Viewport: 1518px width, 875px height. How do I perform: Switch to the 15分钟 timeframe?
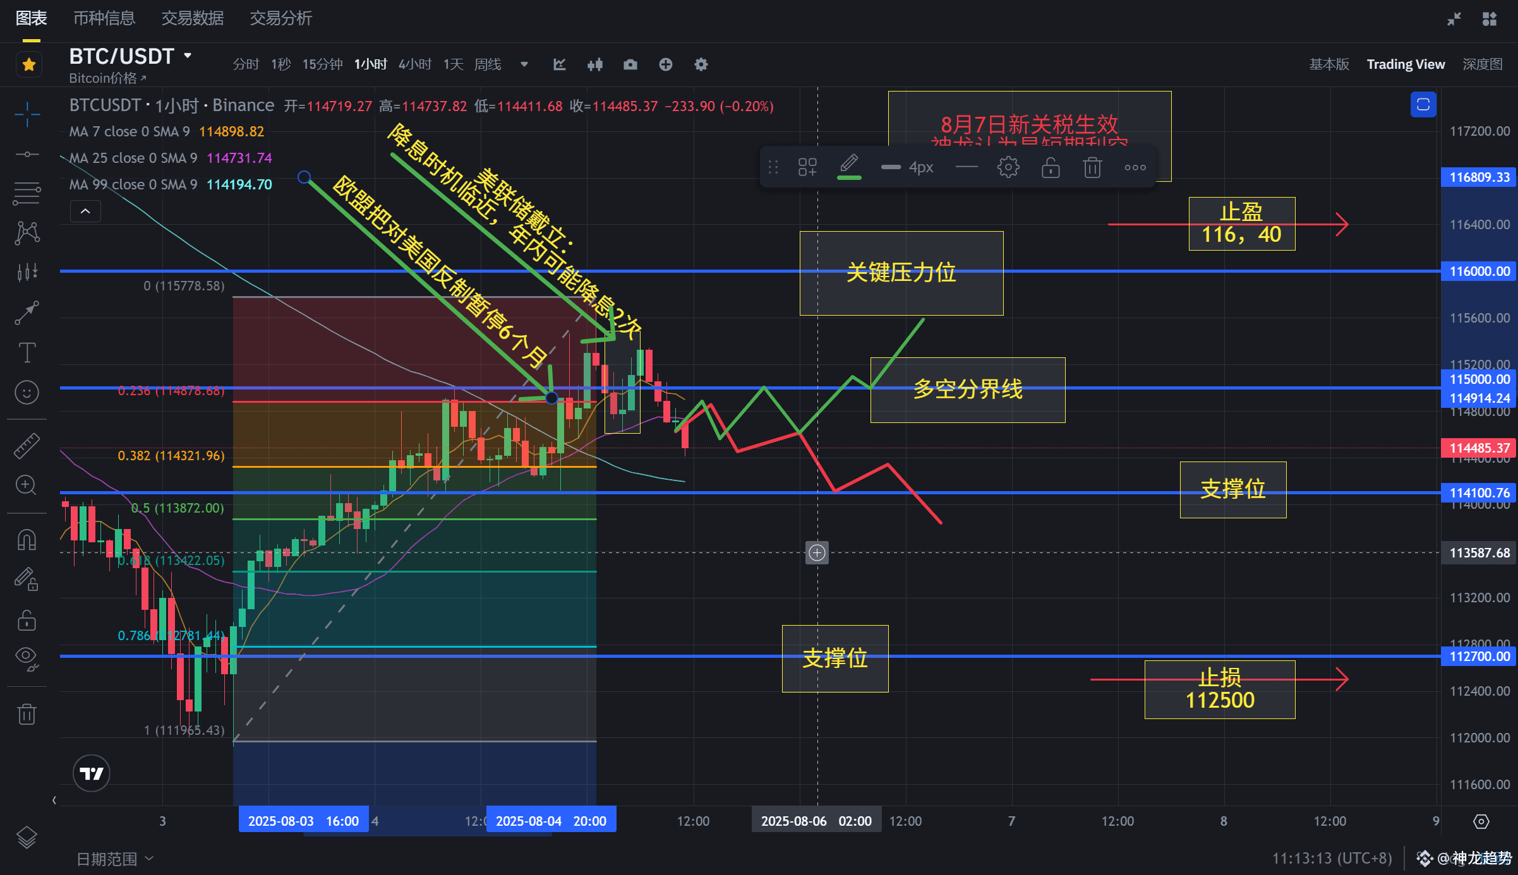322,64
